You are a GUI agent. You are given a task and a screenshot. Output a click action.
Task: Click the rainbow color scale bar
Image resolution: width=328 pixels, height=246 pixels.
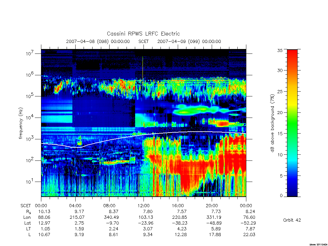292,123
